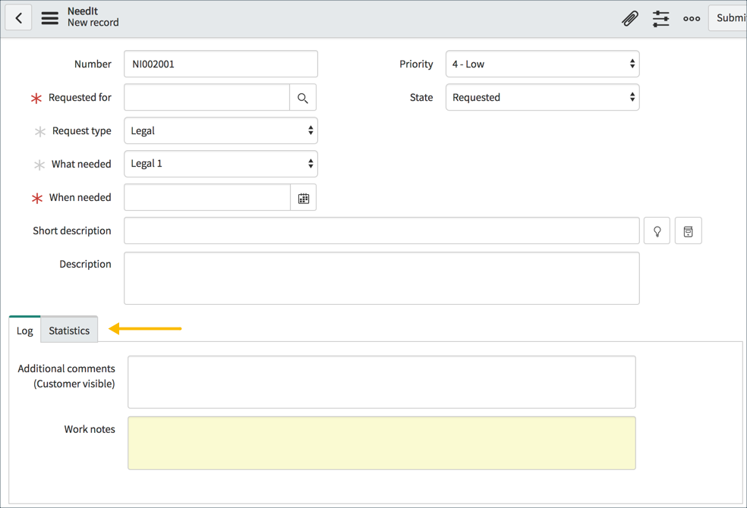This screenshot has height=508, width=747.
Task: Click the Additional comments field
Action: pos(382,381)
